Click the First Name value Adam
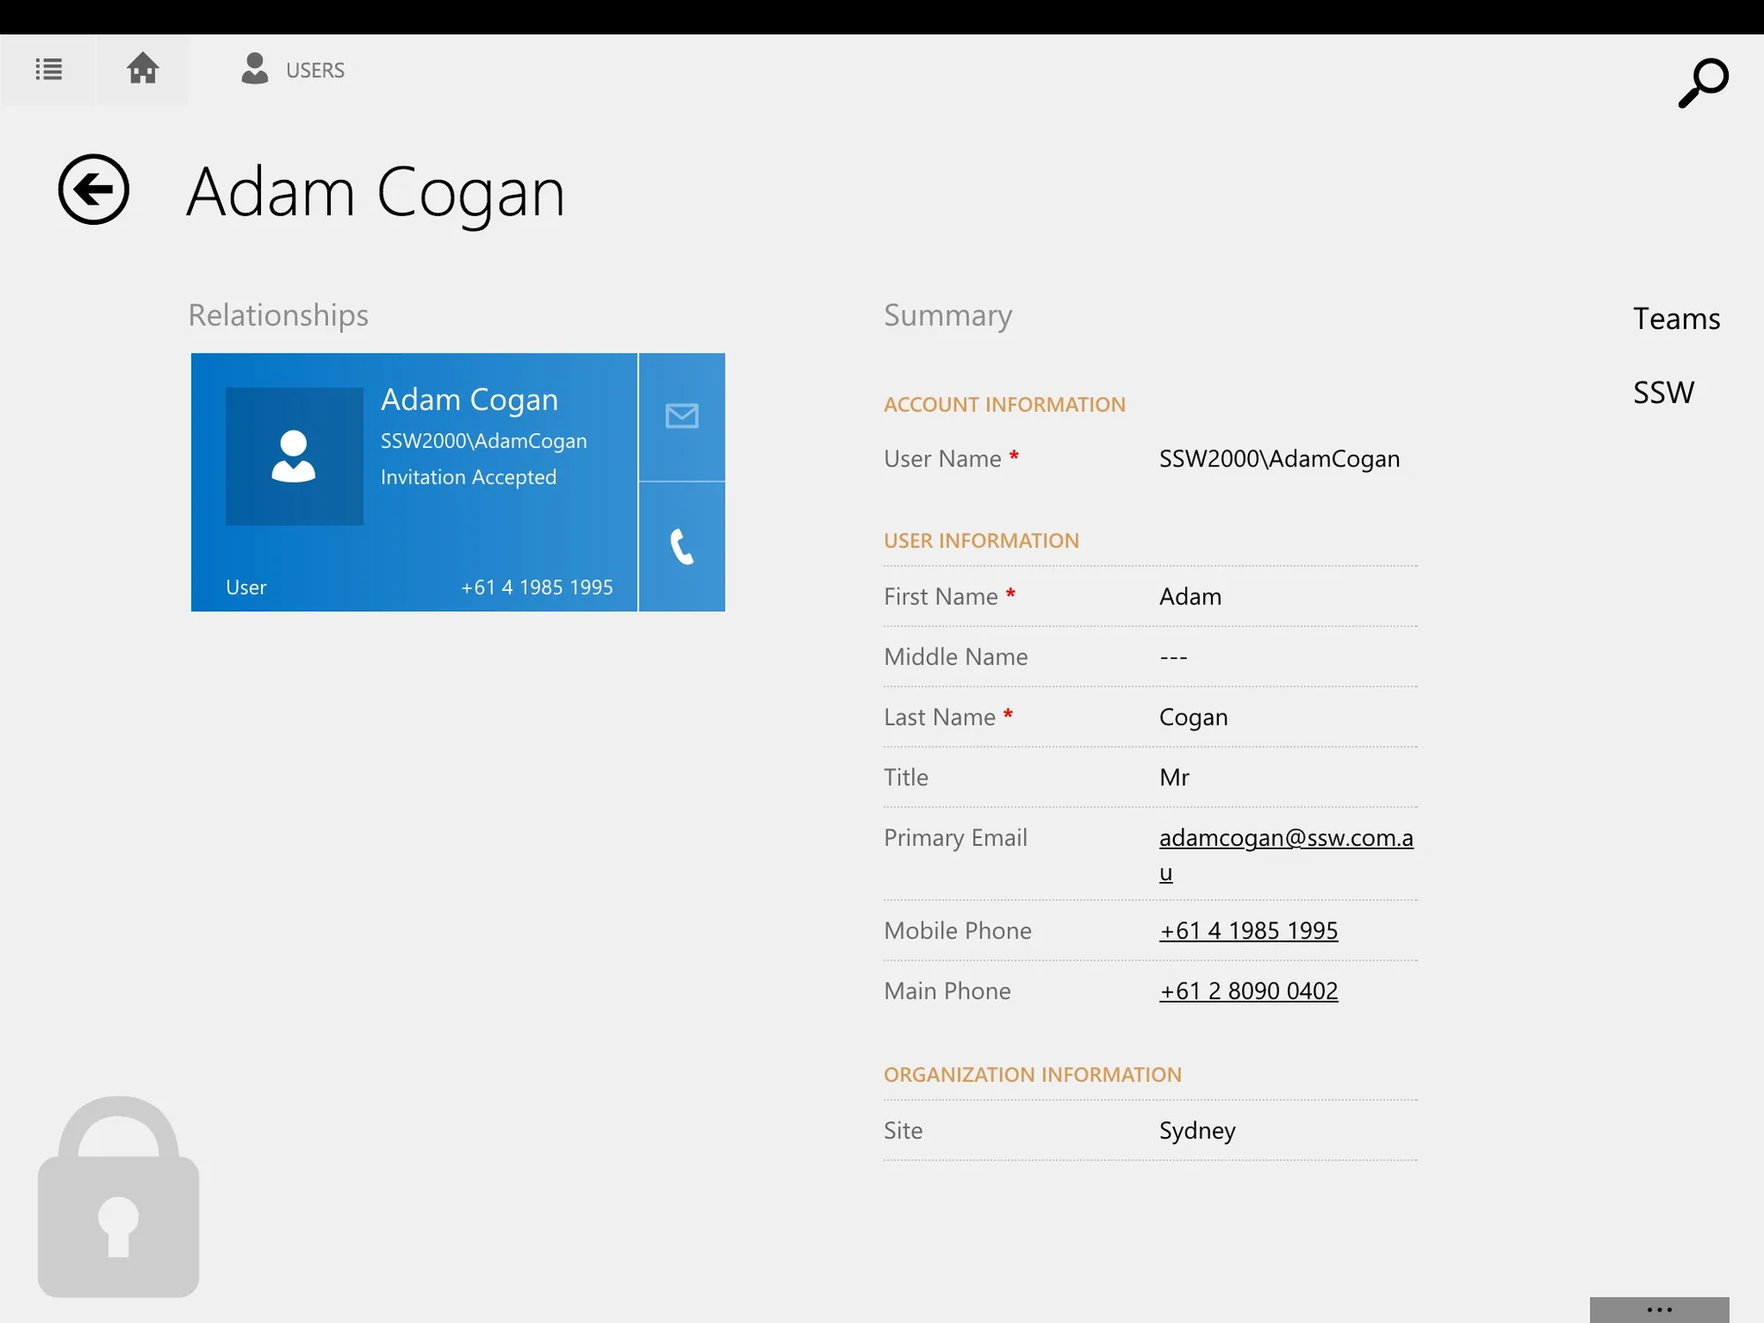1764x1323 pixels. point(1190,597)
